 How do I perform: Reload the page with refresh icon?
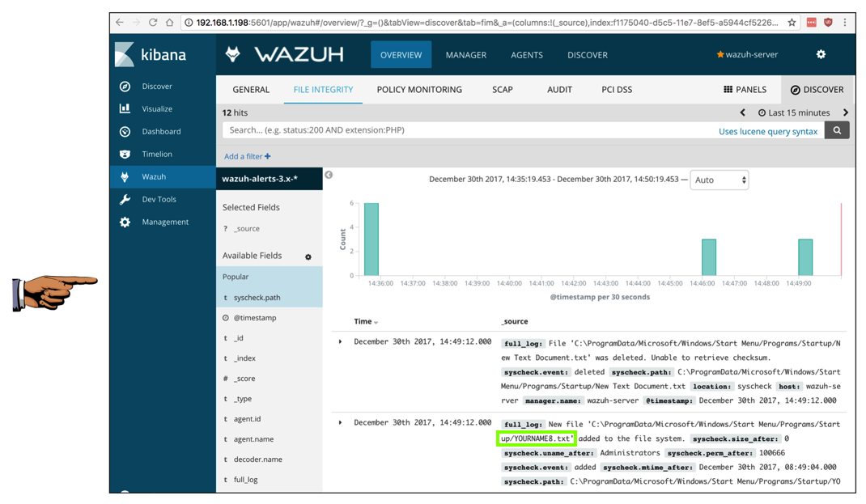153,23
